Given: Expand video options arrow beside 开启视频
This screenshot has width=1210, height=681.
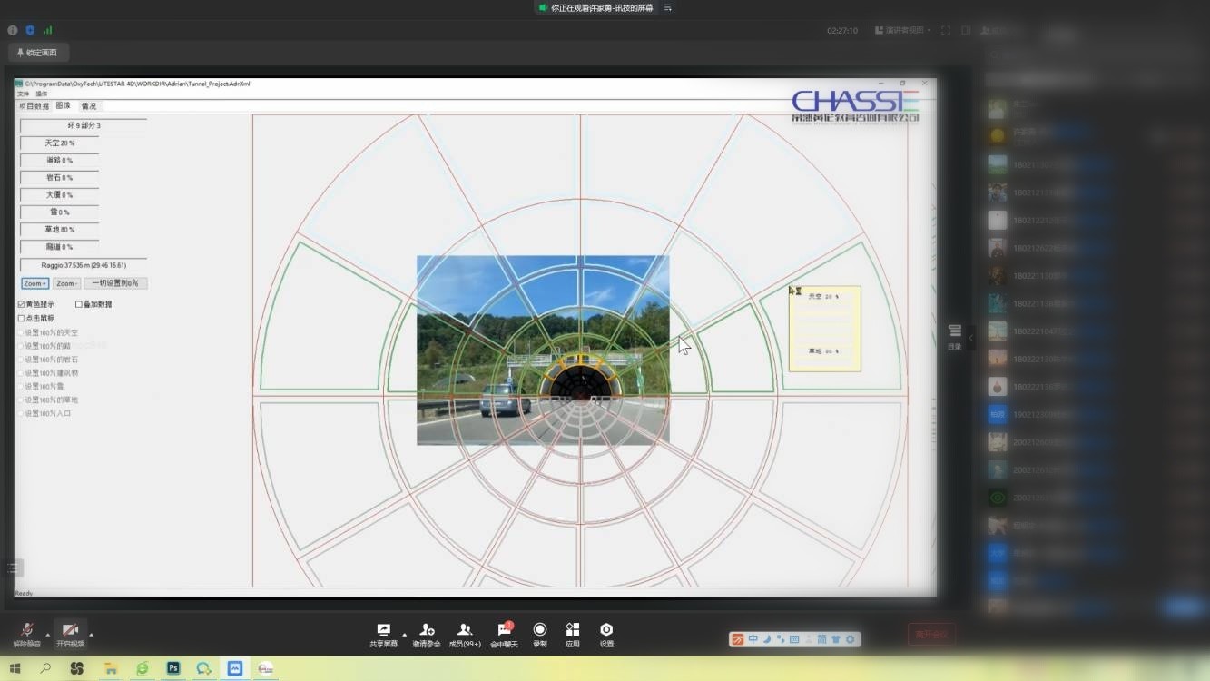Looking at the screenshot, I should [91, 634].
